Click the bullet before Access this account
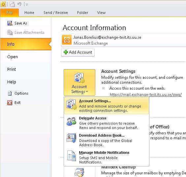Screen dimensions: 186x177 pos(104,88)
